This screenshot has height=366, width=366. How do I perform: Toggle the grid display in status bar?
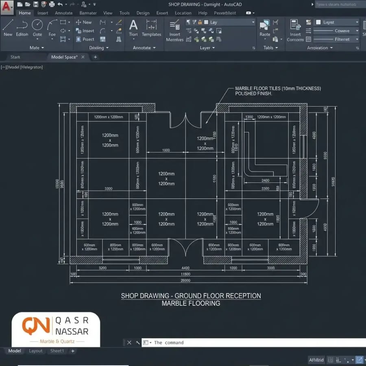(331, 360)
